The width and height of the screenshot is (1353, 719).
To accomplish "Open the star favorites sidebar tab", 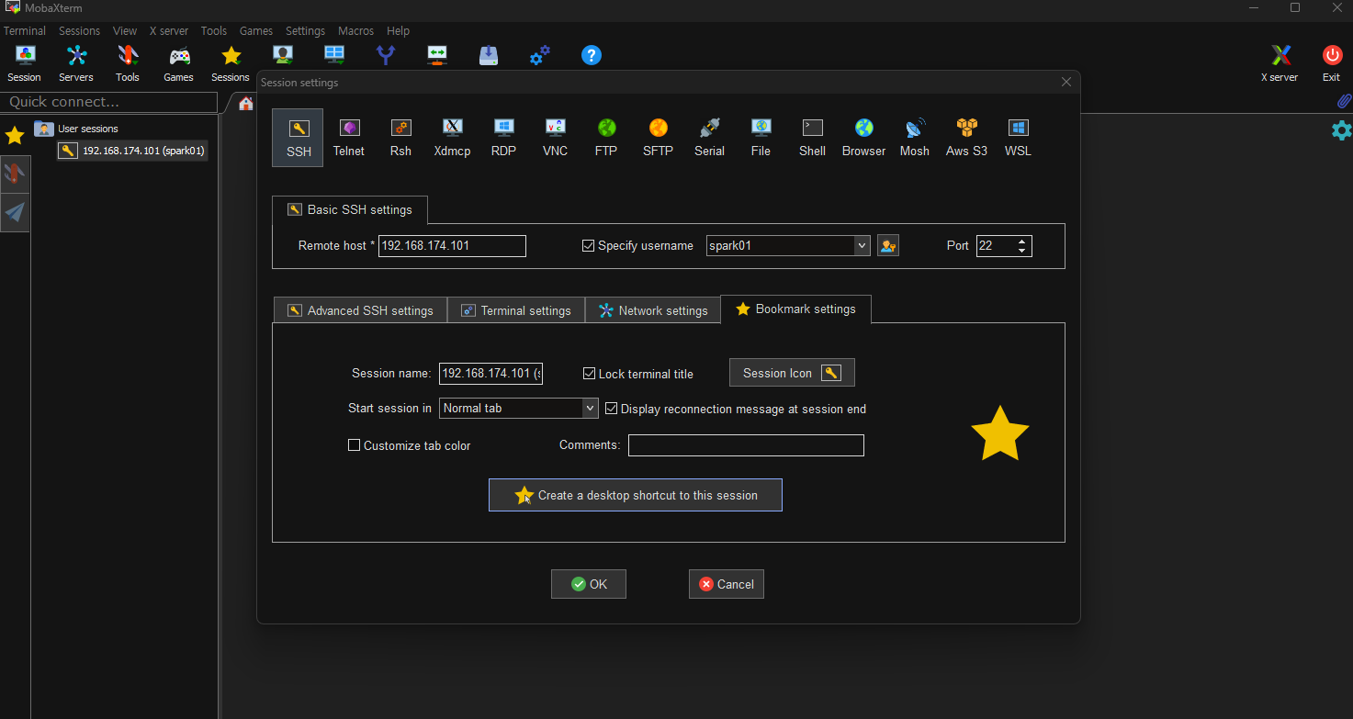I will point(15,136).
